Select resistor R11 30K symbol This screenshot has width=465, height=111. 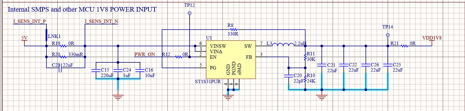pos(305,57)
